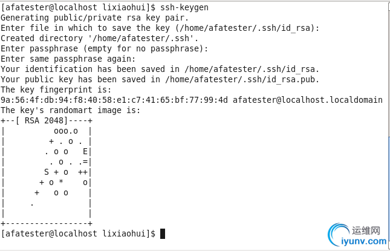Click the RSA 2048 randomart header

(x=47, y=120)
